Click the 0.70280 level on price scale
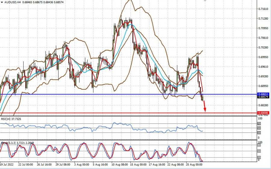271x169 pixels. (263, 47)
